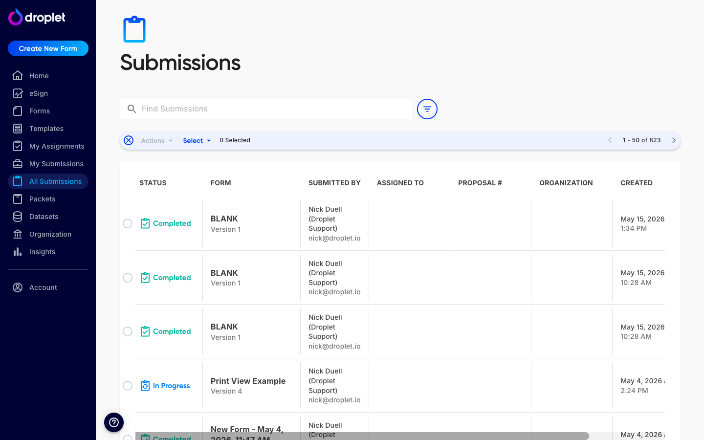Open Organization settings page

pyautogui.click(x=48, y=234)
